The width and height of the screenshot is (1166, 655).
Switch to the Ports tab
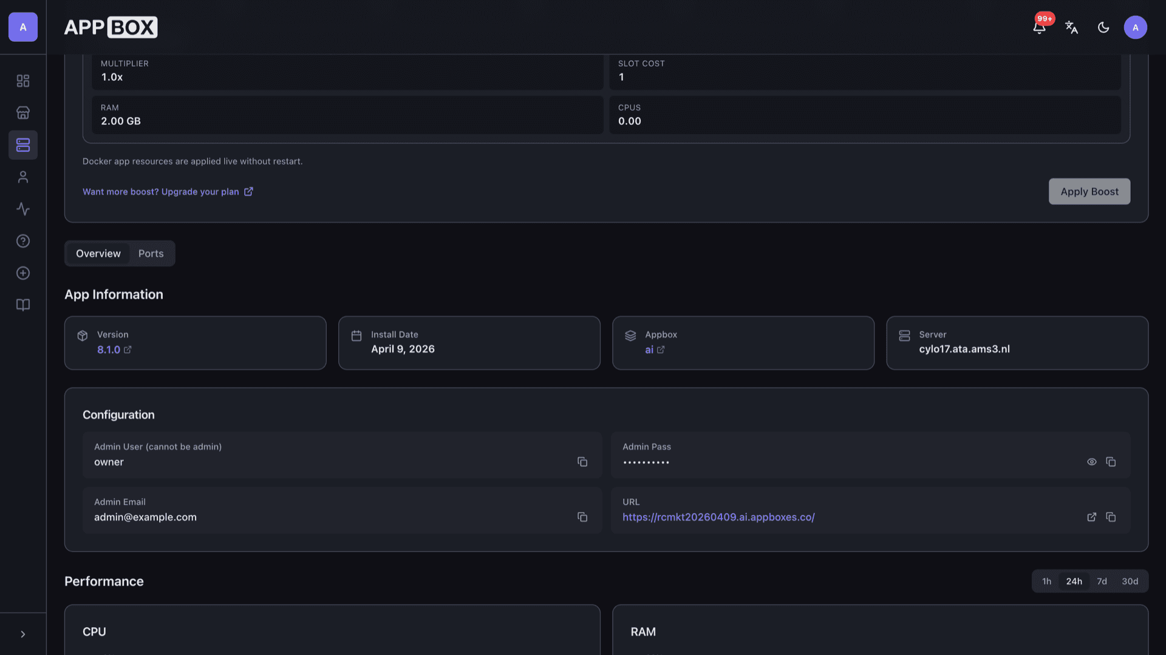(151, 254)
